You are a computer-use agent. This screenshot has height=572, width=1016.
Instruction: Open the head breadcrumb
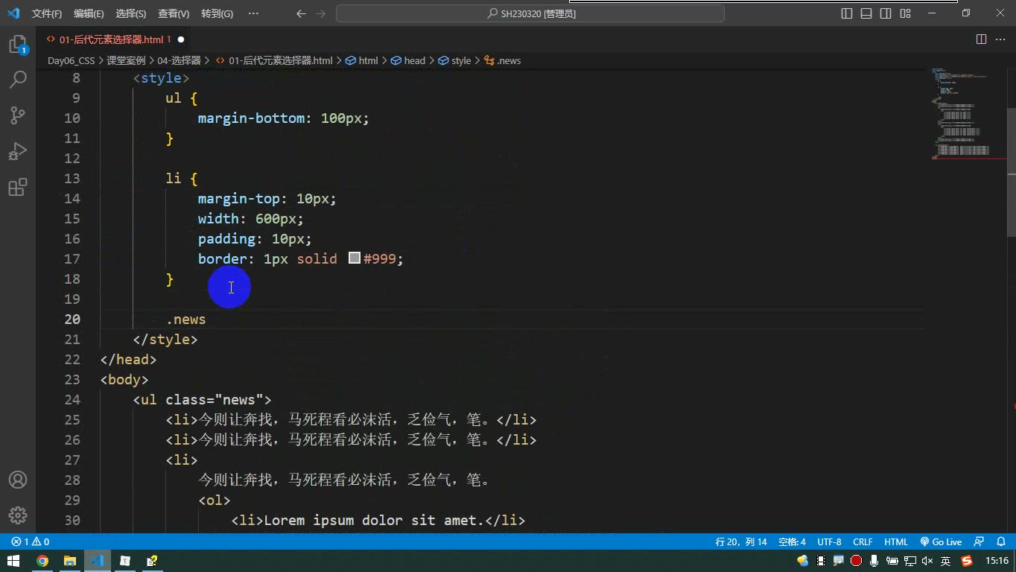(408, 60)
